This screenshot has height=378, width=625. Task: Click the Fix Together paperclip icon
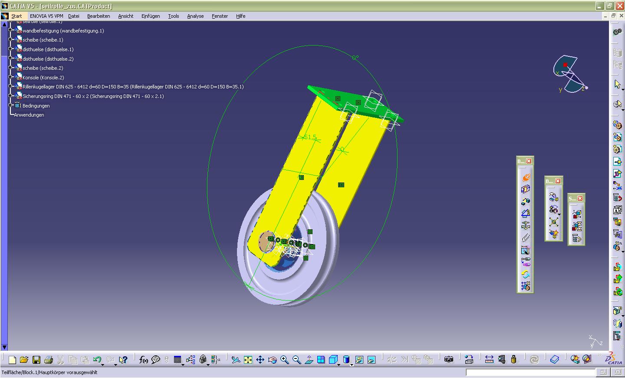[x=526, y=238]
